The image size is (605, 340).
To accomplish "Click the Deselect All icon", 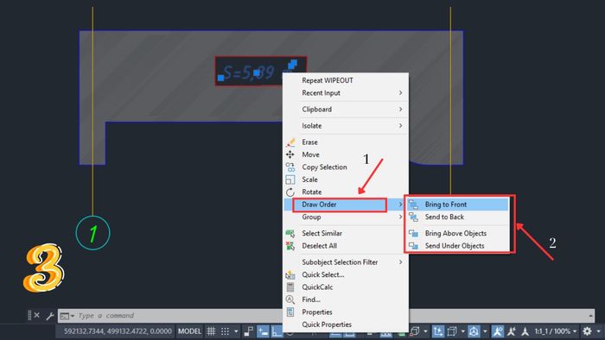I will [290, 246].
